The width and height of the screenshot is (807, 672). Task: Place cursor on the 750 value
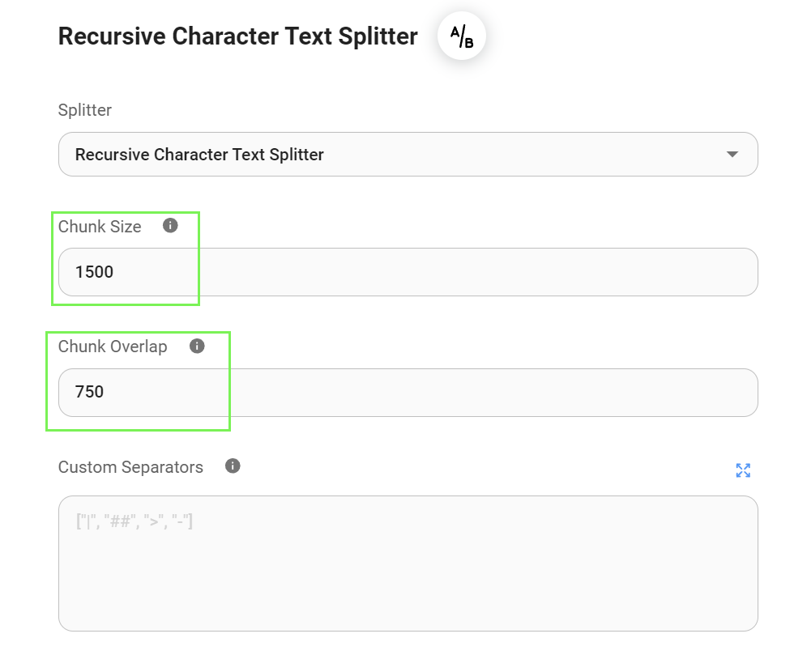click(x=89, y=393)
